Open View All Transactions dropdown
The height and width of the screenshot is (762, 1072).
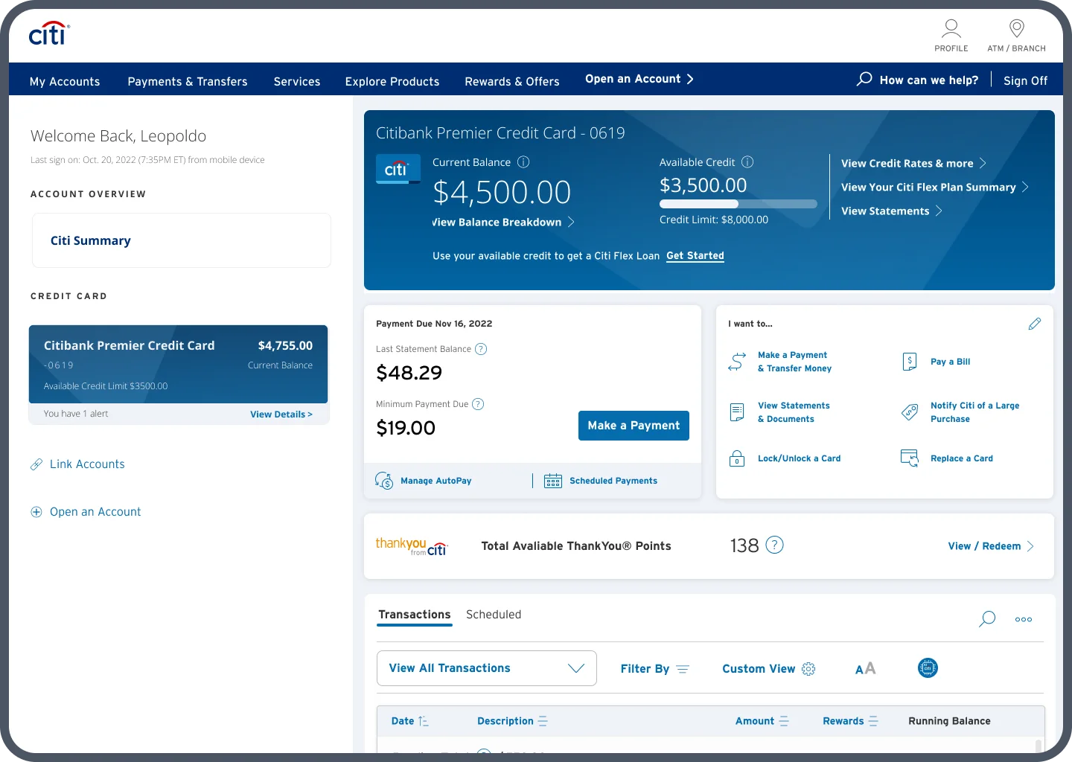click(x=487, y=668)
